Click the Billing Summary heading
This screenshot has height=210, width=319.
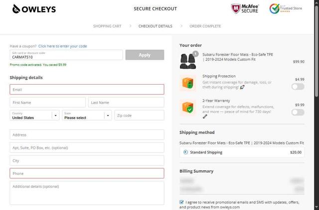[196, 171]
